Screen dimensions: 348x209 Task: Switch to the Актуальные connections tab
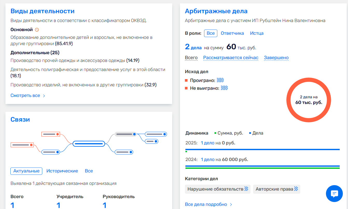(x=26, y=171)
